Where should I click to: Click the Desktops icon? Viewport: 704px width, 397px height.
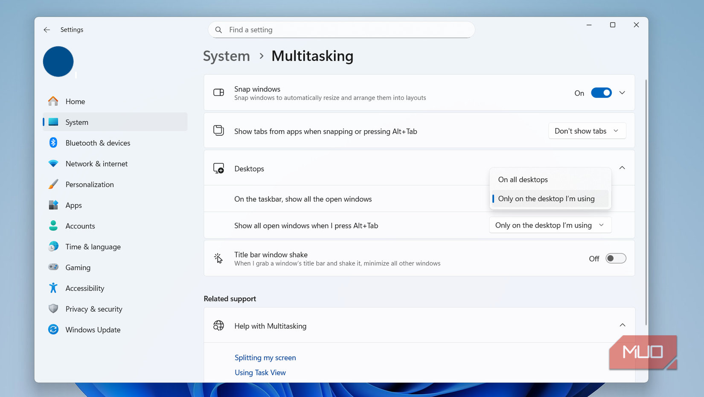pyautogui.click(x=218, y=169)
